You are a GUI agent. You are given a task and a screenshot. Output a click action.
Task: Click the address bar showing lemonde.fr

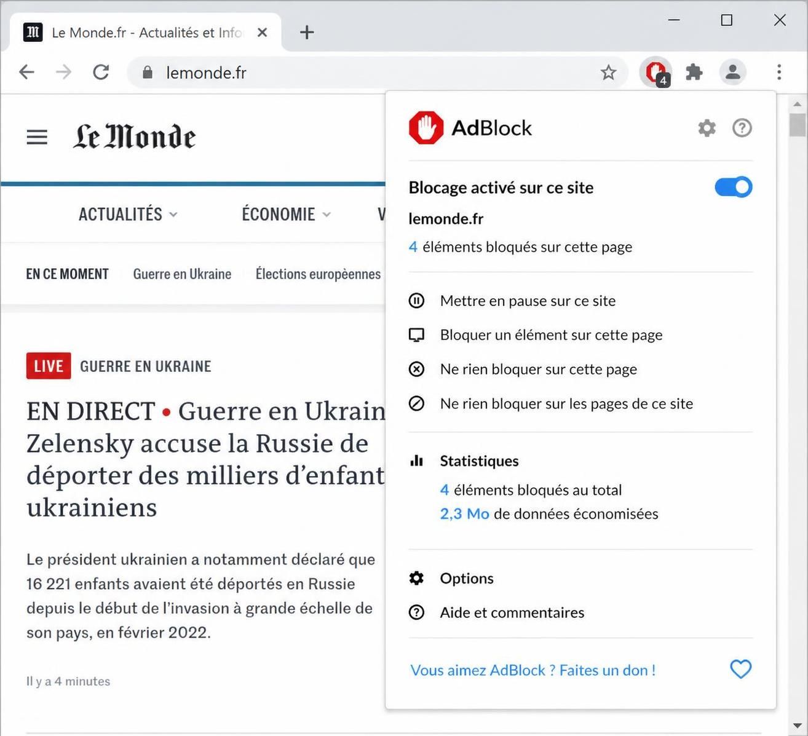click(376, 73)
